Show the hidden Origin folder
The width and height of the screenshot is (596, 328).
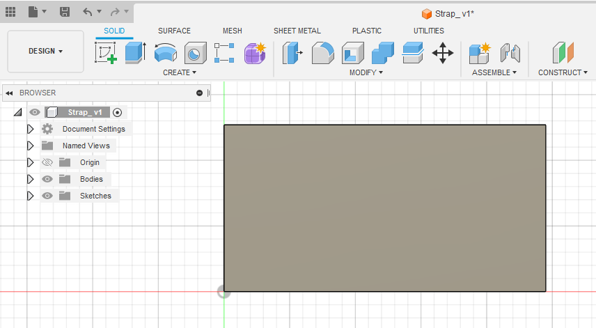coord(47,162)
